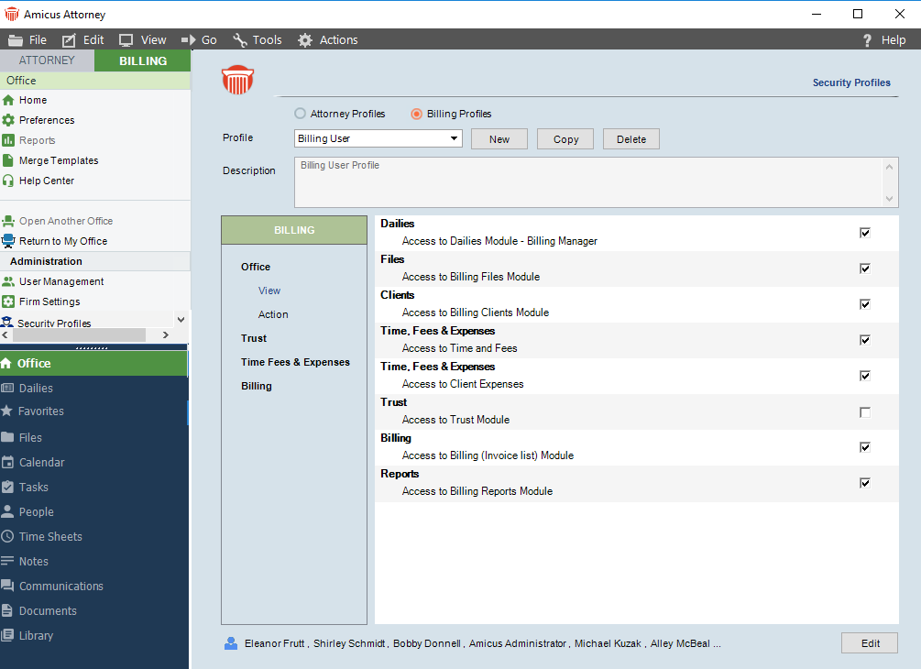Click the description scrollbar up arrow
This screenshot has height=669, width=921.
click(x=889, y=167)
